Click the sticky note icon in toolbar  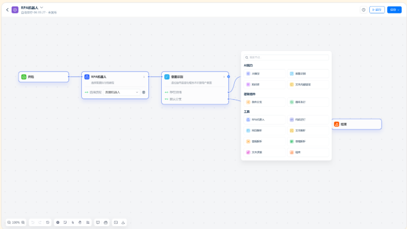click(x=65, y=223)
